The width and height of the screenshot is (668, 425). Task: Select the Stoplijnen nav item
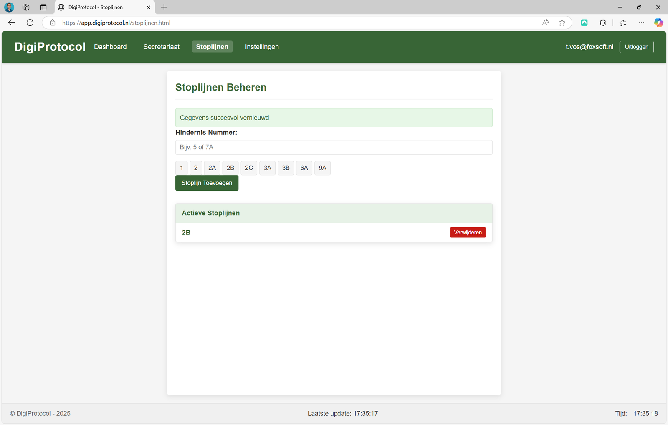coord(212,47)
